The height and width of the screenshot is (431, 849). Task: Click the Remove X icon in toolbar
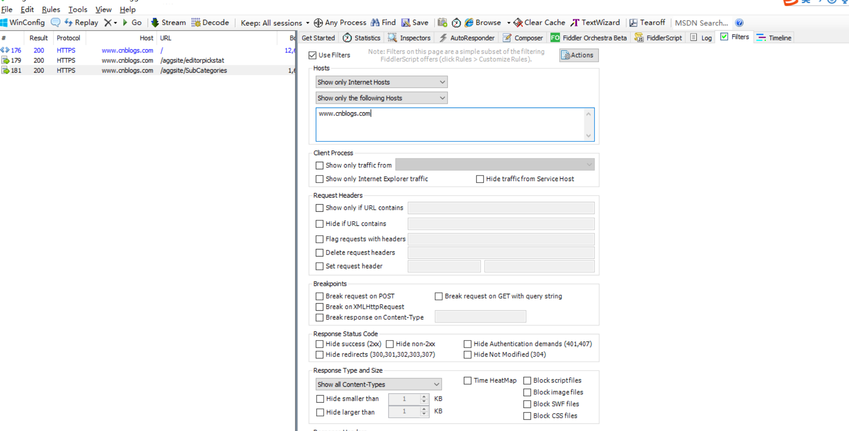point(108,23)
